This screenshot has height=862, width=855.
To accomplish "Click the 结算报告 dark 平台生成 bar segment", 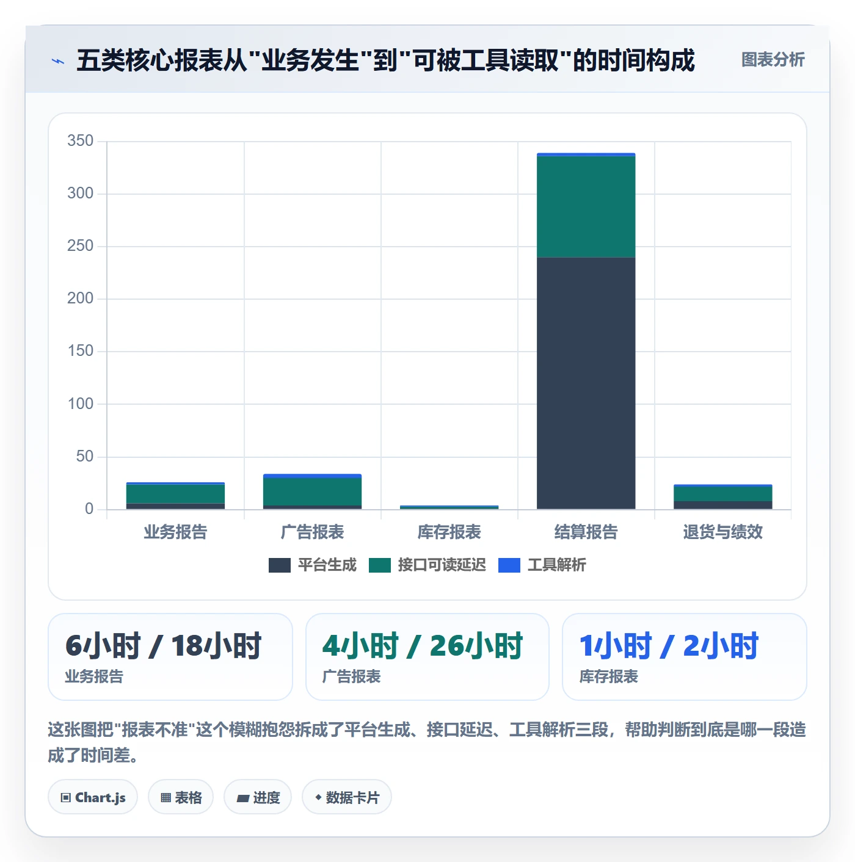I will 586,383.
